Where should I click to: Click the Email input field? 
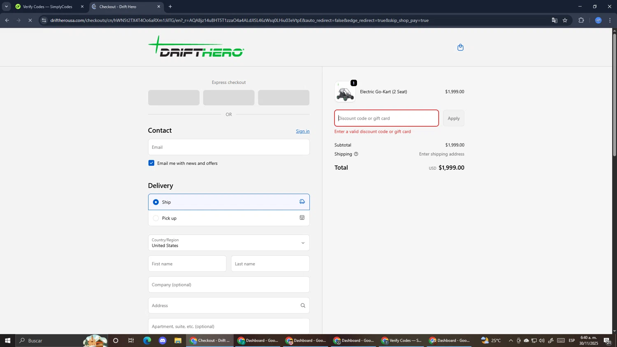(x=229, y=147)
